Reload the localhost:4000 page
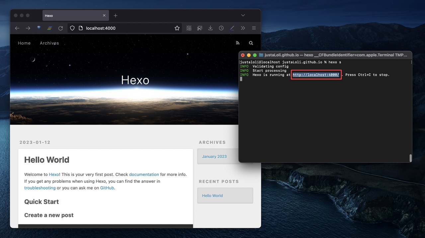Viewport: 425px width, 238px height. (x=60, y=28)
